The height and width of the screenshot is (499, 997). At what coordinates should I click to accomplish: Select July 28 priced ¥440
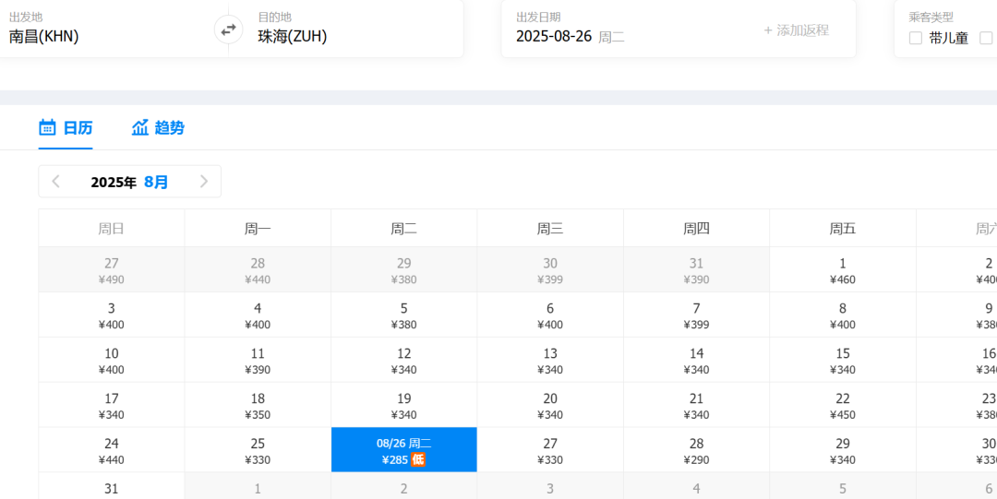tap(258, 270)
